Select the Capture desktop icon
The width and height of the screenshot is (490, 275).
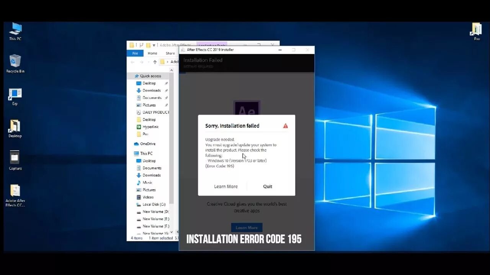pyautogui.click(x=15, y=161)
